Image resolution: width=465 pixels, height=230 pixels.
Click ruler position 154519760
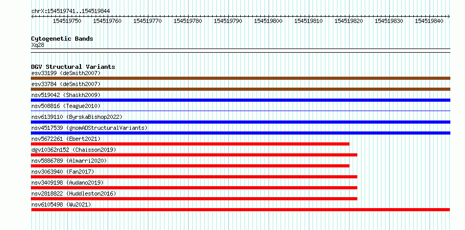coord(107,21)
